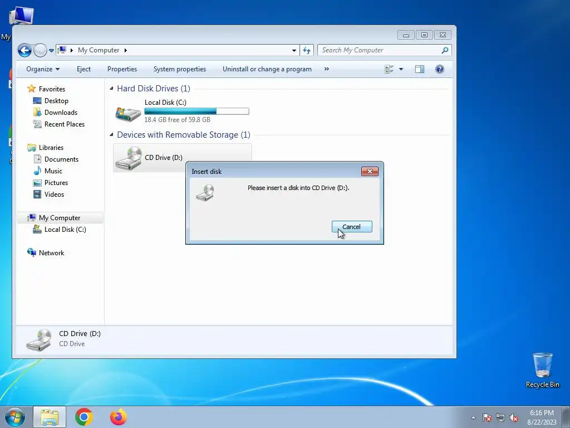This screenshot has height=428, width=570.
Task: Expand the arrow after My Computer in address bar
Action: point(125,50)
